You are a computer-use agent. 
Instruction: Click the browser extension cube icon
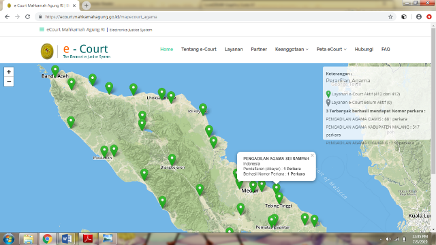pos(404,17)
